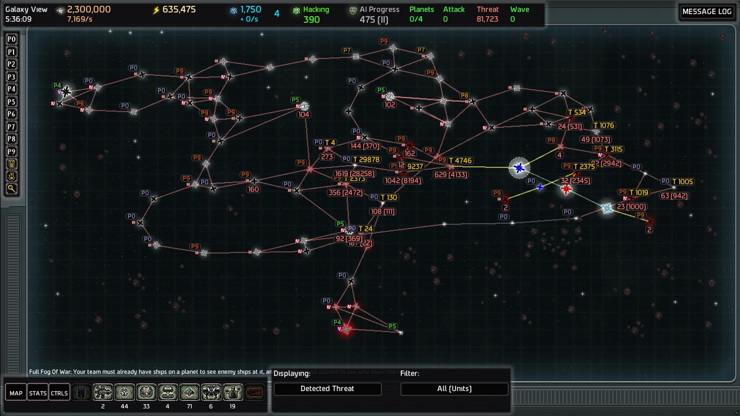Screen dimensions: 740x416
Task: Select the ship icon with count 44
Action: pyautogui.click(x=125, y=393)
